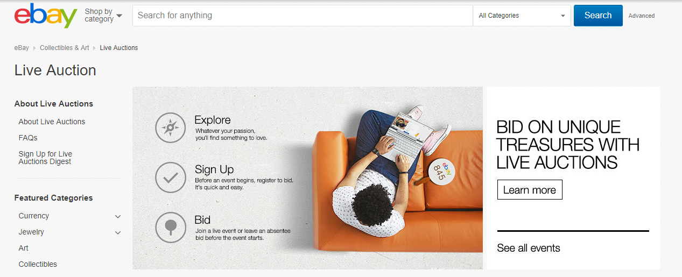Screen dimensions: 682x277
Task: Open the Advanced search link
Action: click(x=642, y=16)
